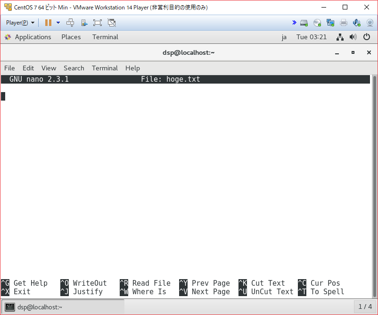Click the snapshot/manage VM icon
378x315 pixels.
click(x=84, y=23)
